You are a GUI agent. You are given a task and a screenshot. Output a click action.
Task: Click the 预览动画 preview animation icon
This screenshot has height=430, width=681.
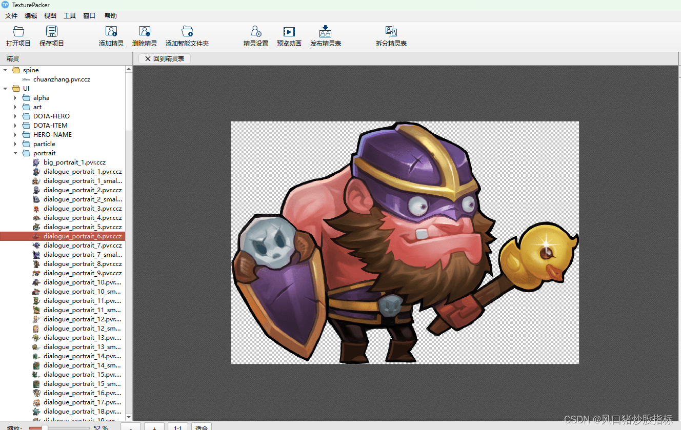289,31
